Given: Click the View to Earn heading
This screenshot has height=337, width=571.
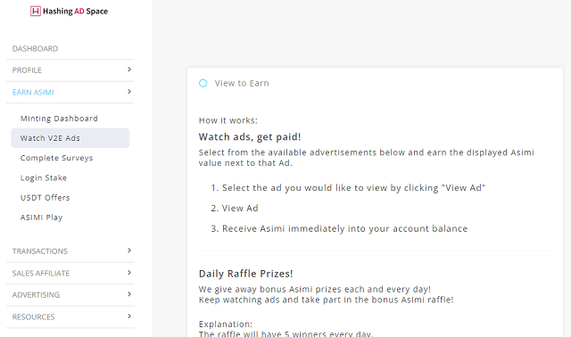Looking at the screenshot, I should click(242, 83).
